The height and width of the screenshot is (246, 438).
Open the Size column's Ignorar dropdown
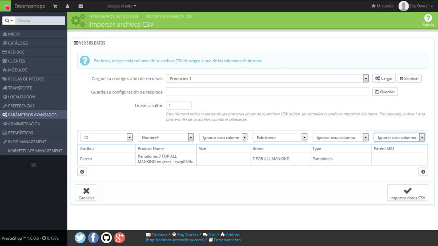223,137
